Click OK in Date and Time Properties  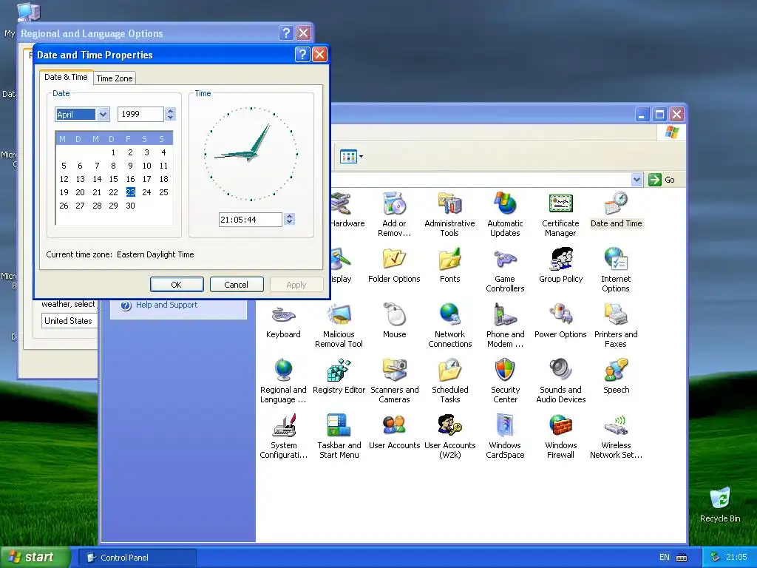(176, 285)
